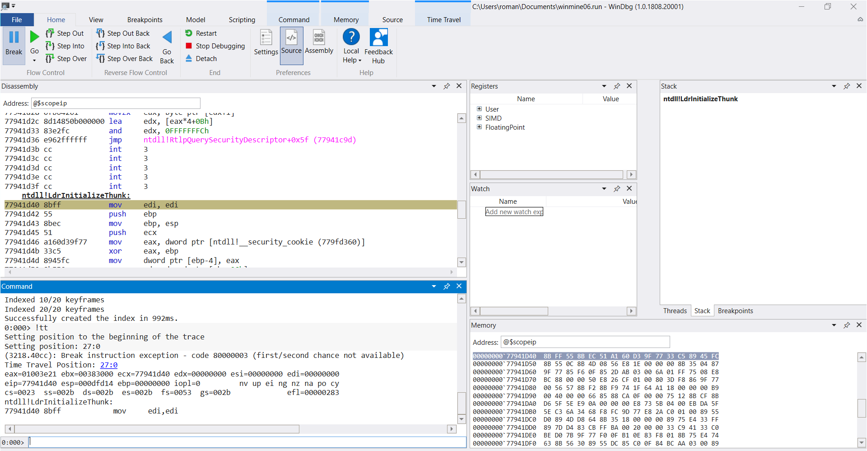Screen dimensions: 867x451
Task: Toggle Assembly mode preference
Action: point(319,42)
